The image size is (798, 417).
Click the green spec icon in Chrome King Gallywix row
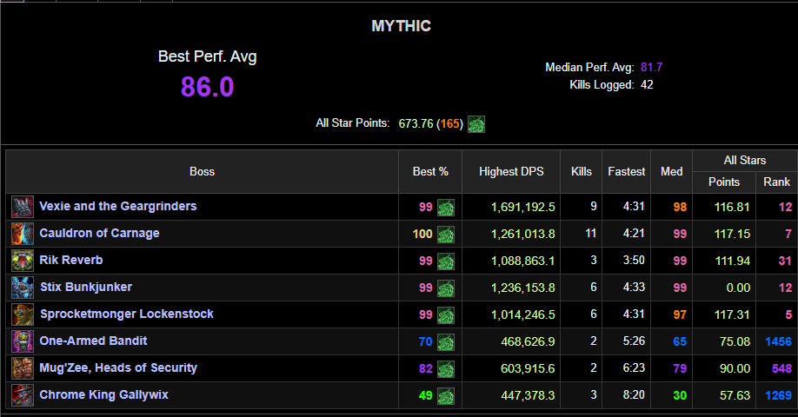pyautogui.click(x=446, y=396)
